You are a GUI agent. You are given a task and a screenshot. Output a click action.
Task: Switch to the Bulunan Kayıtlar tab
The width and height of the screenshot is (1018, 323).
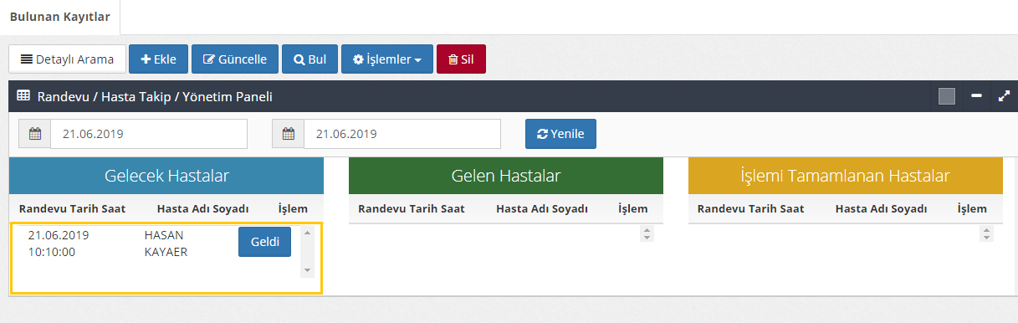click(60, 17)
